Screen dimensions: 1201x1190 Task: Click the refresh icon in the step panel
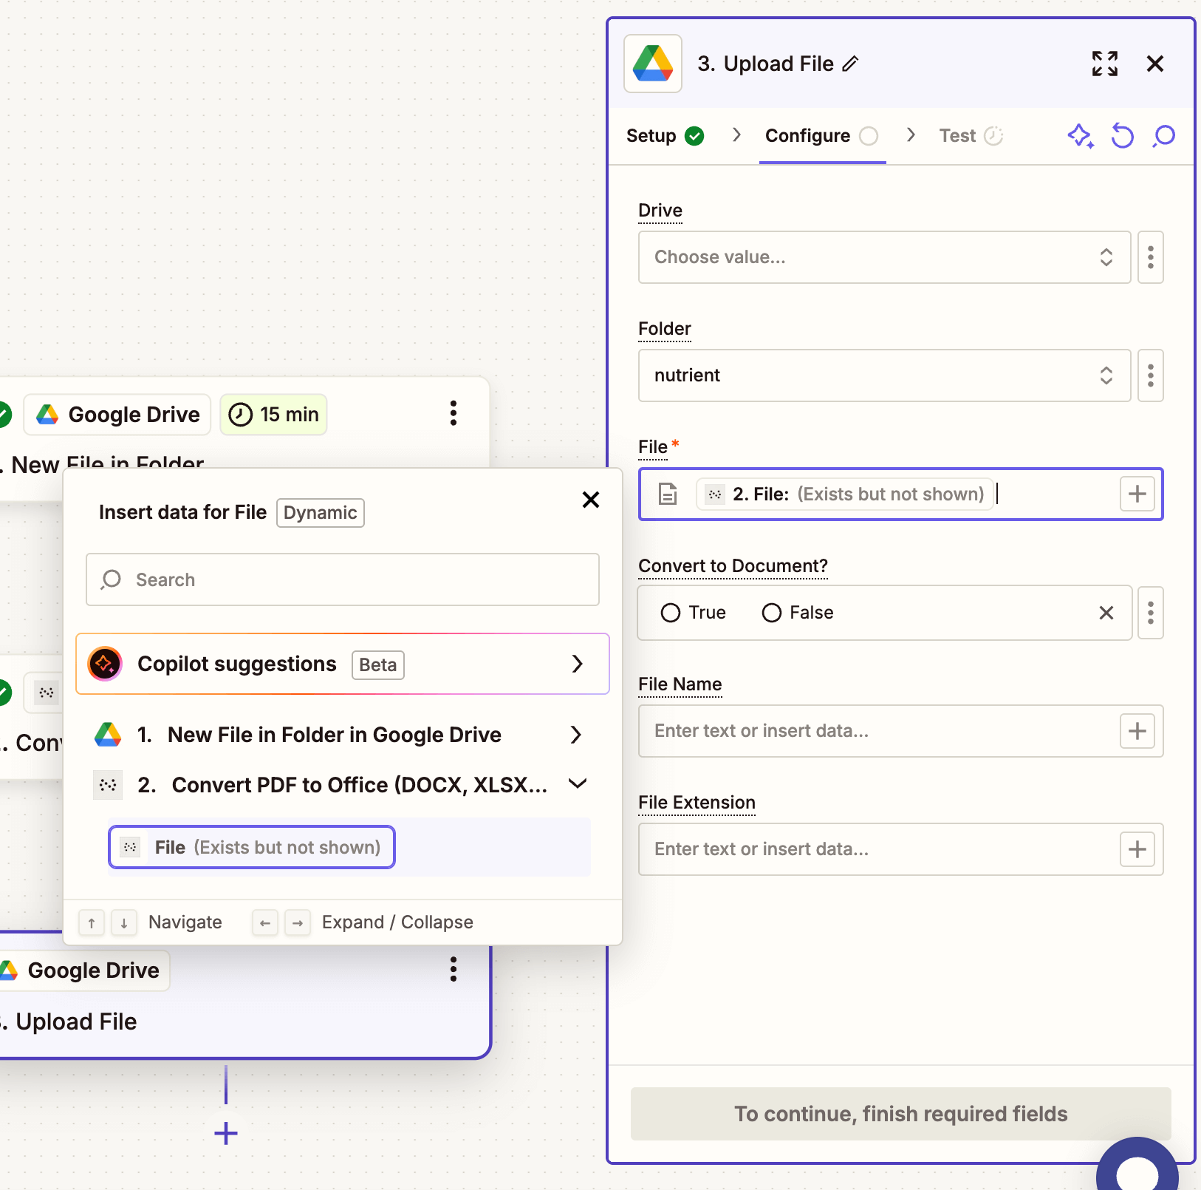pos(1122,136)
